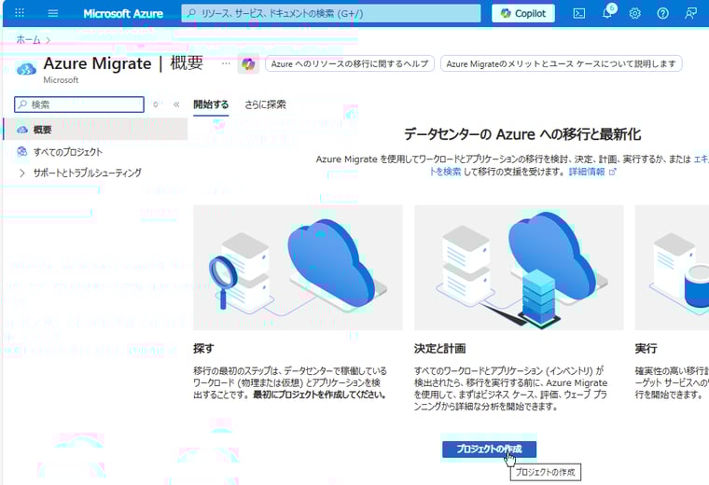Click the 探す illustration thumbnail
Screen dimensions: 709x485
pyautogui.click(x=298, y=268)
